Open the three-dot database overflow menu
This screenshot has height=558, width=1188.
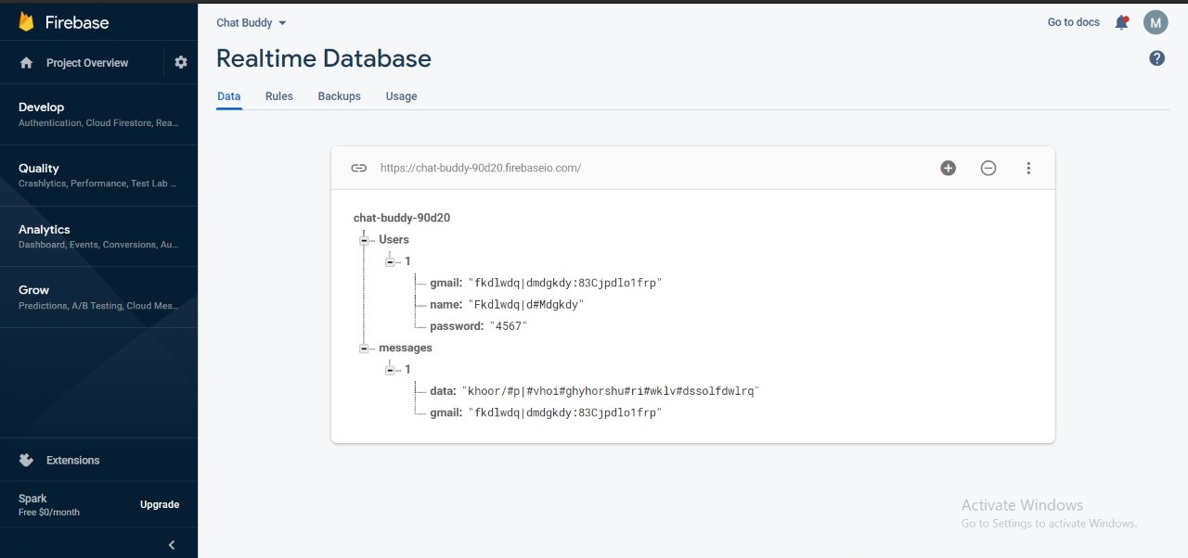tap(1028, 168)
